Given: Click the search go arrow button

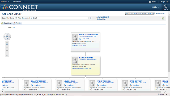Looking at the screenshot, I should click(x=91, y=18).
